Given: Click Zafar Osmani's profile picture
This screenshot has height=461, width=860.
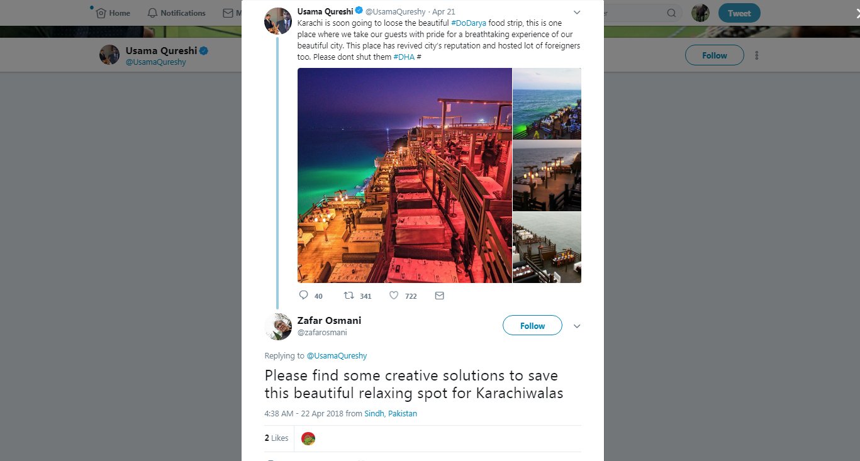Looking at the screenshot, I should coord(278,326).
